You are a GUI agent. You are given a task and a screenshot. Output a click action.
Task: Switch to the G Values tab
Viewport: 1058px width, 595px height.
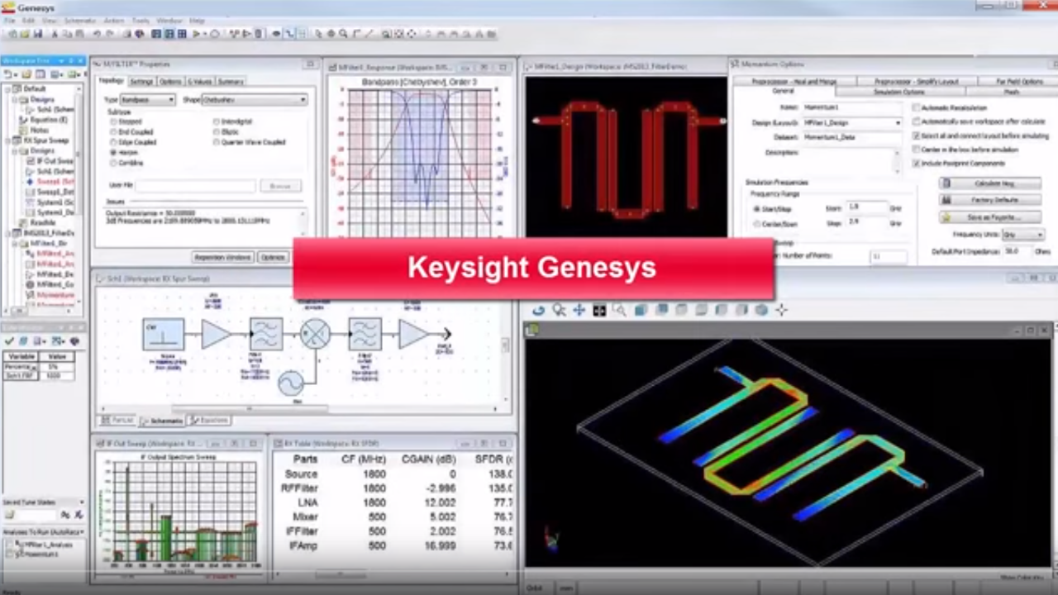199,82
